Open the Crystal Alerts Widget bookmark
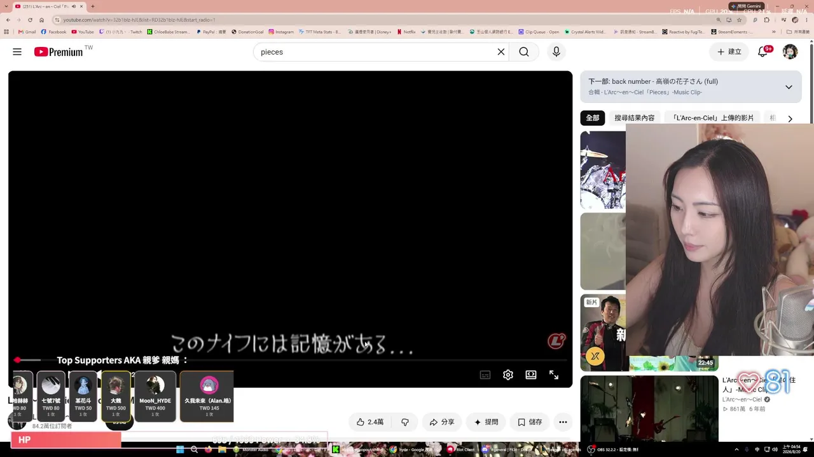This screenshot has width=814, height=457. [x=585, y=32]
